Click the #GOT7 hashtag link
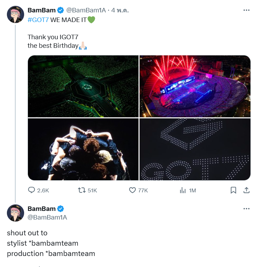The height and width of the screenshot is (267, 256). coord(38,20)
